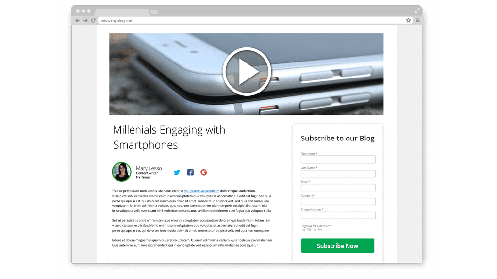Open author's Facebook icon

click(x=190, y=172)
